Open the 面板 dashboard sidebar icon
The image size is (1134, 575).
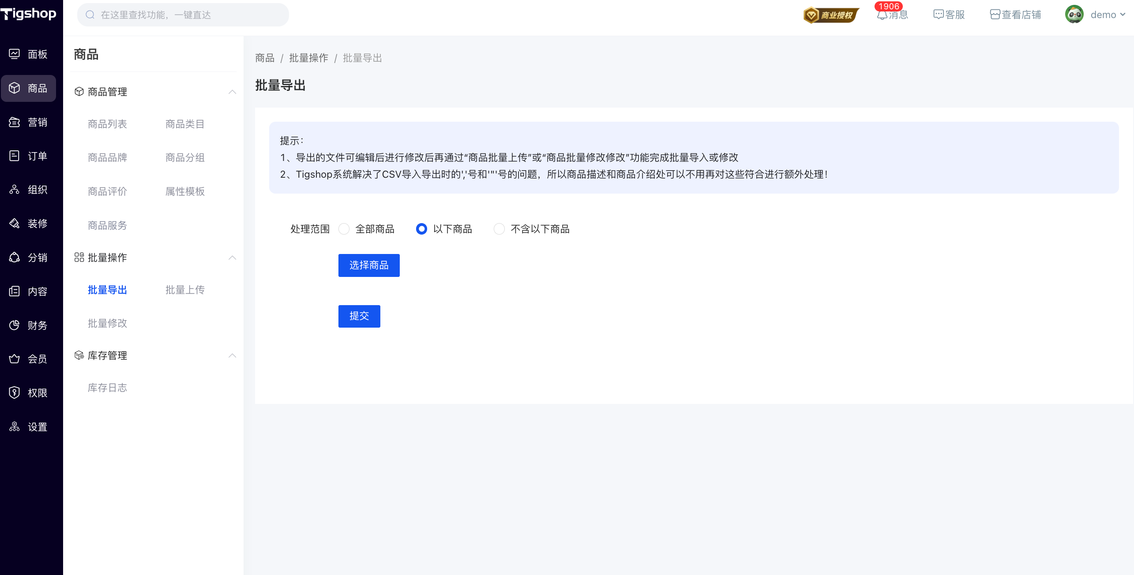(14, 54)
